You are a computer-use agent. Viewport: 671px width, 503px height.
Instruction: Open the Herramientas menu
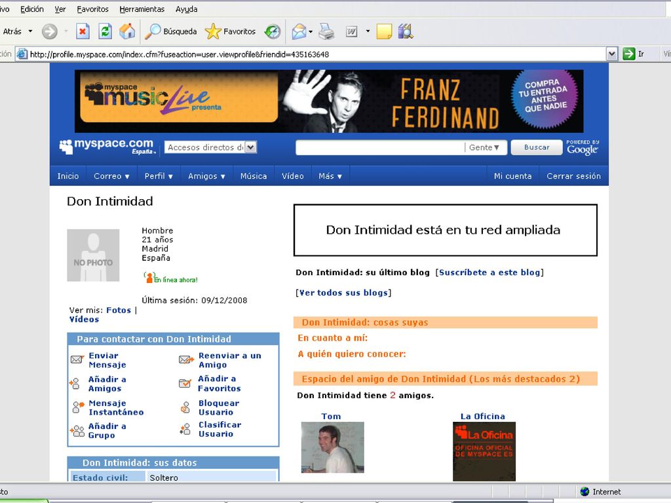[142, 9]
